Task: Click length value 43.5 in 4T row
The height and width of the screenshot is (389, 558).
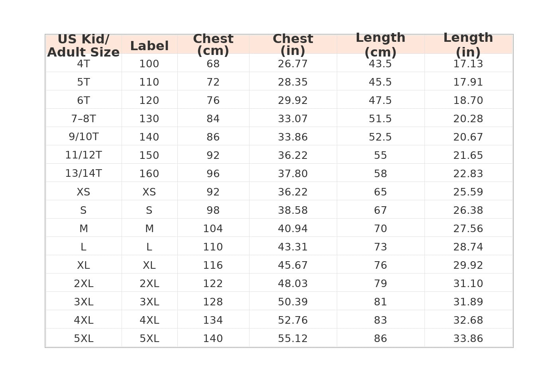Action: pyautogui.click(x=381, y=63)
